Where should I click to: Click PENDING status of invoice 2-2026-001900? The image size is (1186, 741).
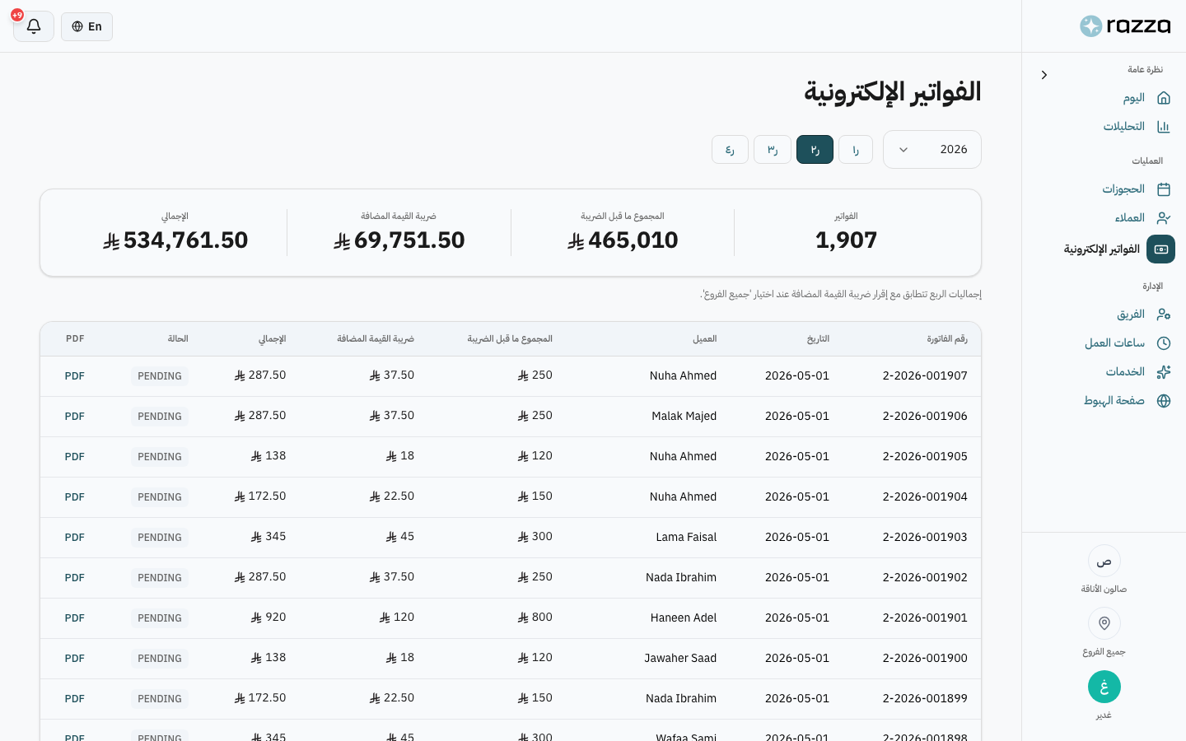tap(160, 659)
